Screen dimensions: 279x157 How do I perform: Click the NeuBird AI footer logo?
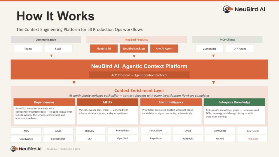click(26, 149)
